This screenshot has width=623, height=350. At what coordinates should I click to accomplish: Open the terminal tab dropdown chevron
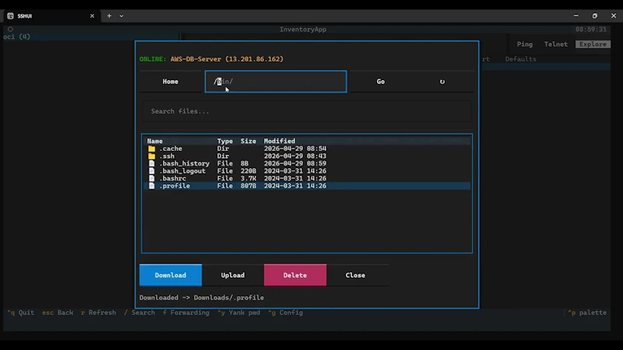(x=121, y=16)
